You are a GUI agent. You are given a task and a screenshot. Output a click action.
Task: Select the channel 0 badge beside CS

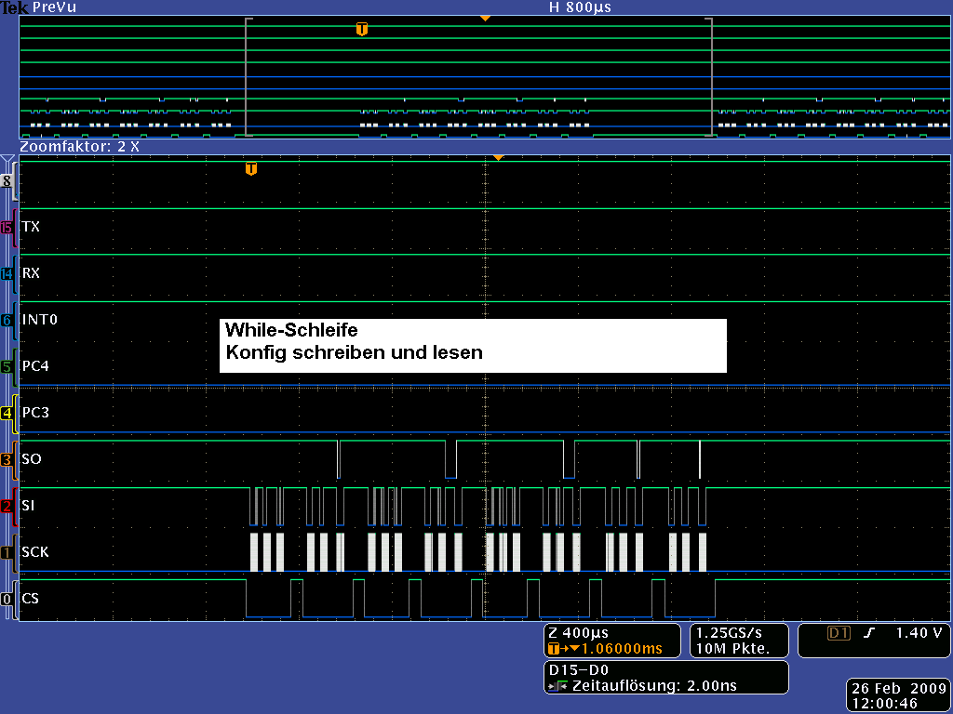coord(7,600)
